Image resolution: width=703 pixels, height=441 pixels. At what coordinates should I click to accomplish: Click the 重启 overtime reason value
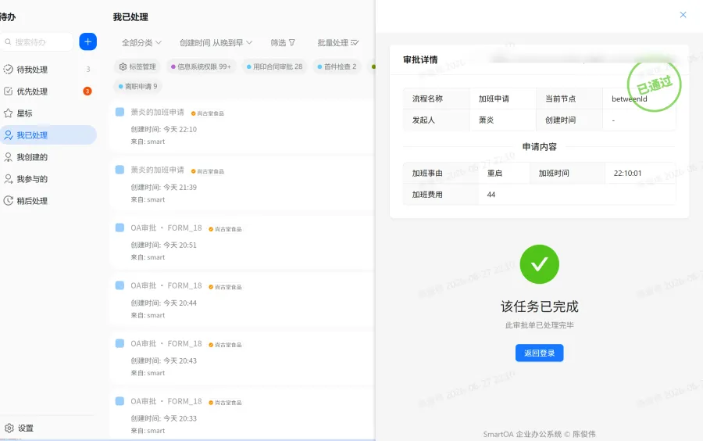point(494,173)
